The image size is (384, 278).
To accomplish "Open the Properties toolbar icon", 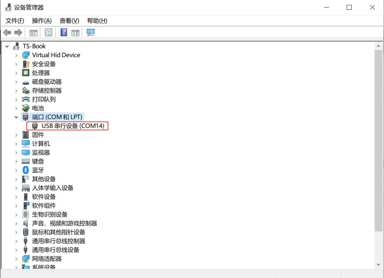I will pyautogui.click(x=48, y=33).
